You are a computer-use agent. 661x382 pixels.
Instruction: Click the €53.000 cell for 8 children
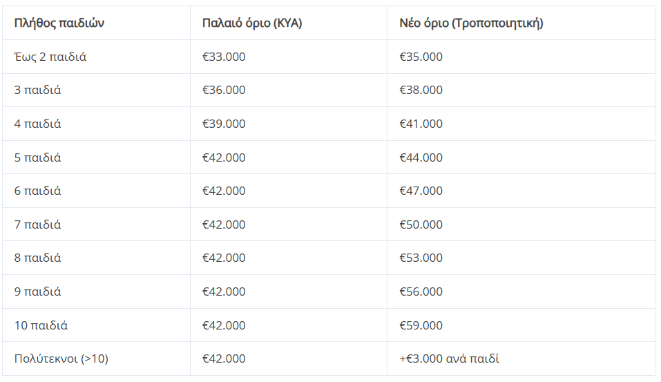click(x=421, y=258)
